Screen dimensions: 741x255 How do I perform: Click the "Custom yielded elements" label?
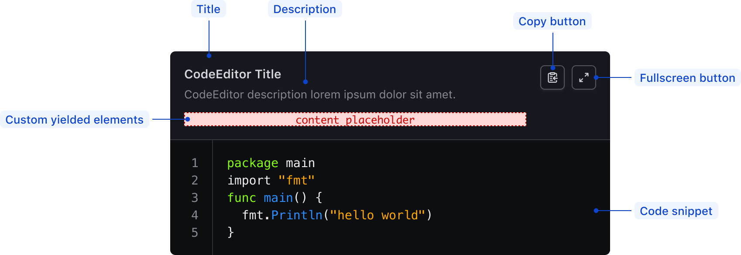tap(75, 120)
